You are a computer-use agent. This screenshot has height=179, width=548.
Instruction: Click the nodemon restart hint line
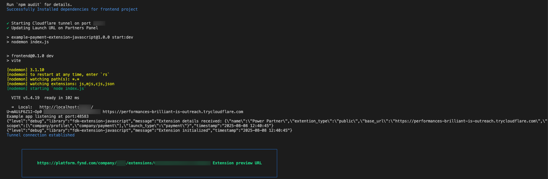click(x=58, y=75)
